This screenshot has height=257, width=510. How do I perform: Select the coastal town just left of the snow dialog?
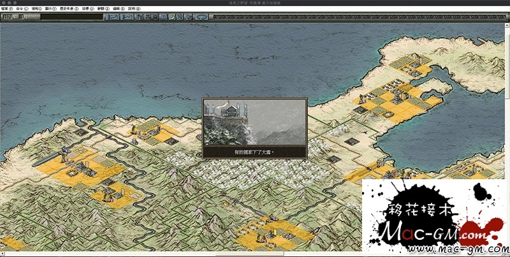153,132
